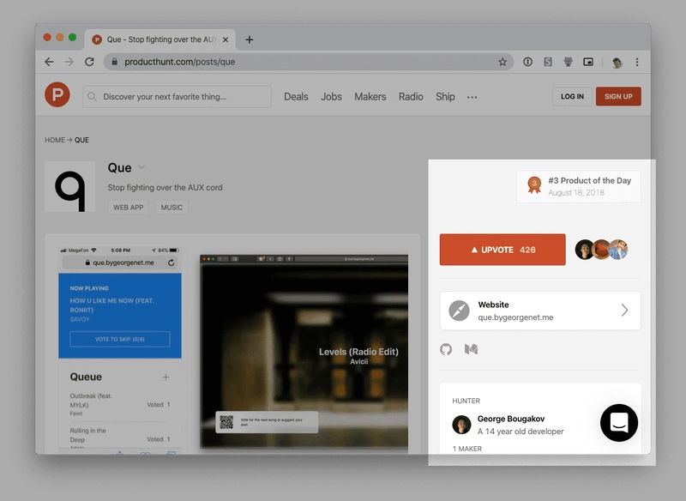The height and width of the screenshot is (501, 686).
Task: Go to the Makers page
Action: [370, 97]
